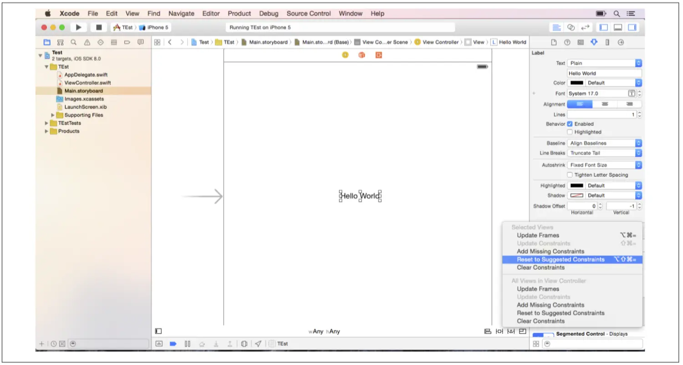
Task: Open the File inspector icon
Action: pyautogui.click(x=554, y=42)
